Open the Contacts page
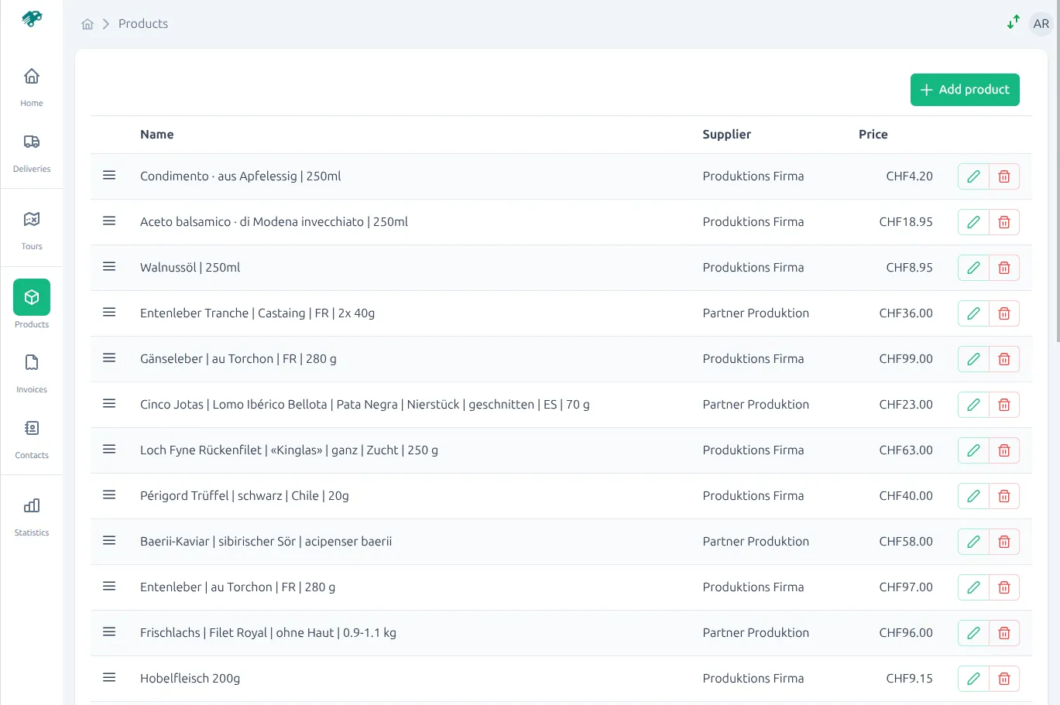Viewport: 1060px width, 705px height. 32,438
